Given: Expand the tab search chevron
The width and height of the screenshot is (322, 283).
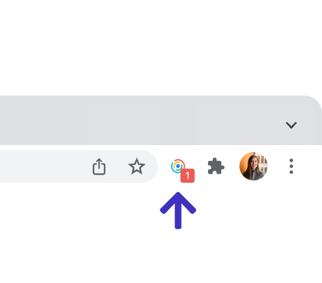Looking at the screenshot, I should [x=291, y=125].
